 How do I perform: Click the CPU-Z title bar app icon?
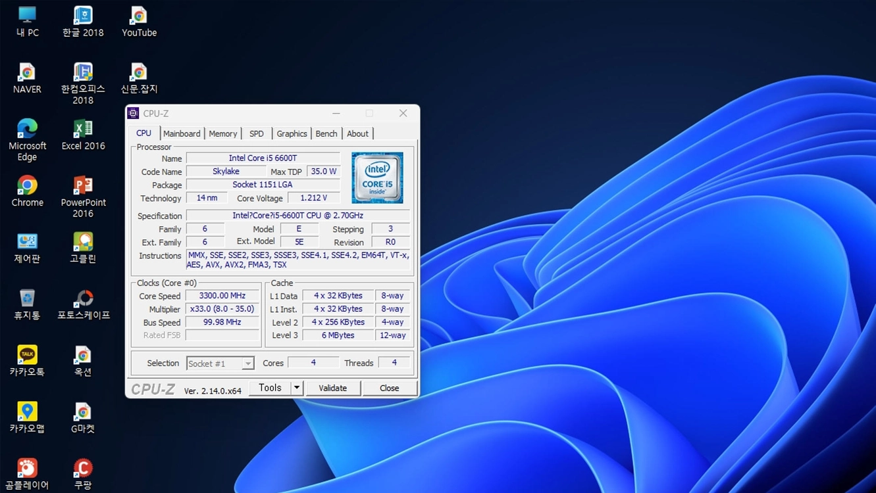pos(134,113)
